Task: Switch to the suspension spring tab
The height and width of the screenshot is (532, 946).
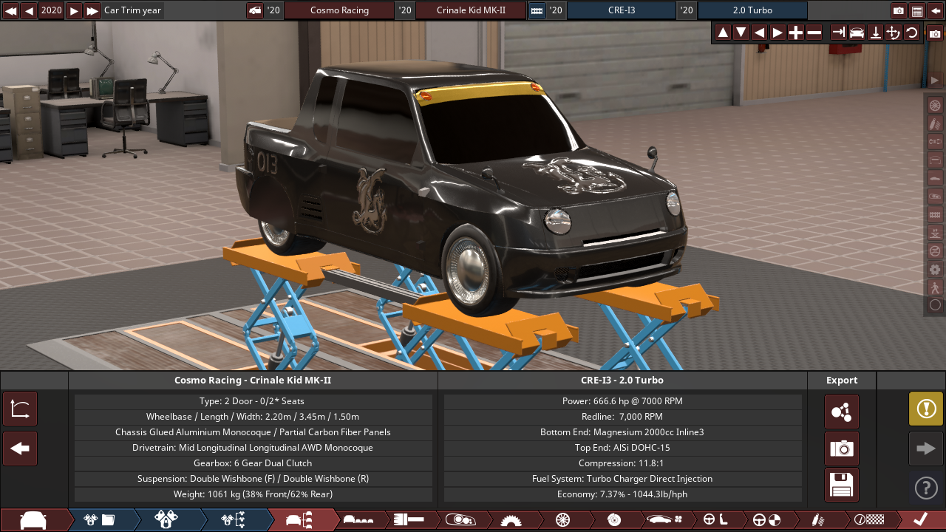Action: pyautogui.click(x=817, y=520)
